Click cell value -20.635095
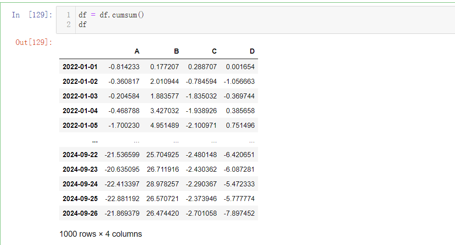Image resolution: width=455 pixels, height=245 pixels. [x=122, y=169]
